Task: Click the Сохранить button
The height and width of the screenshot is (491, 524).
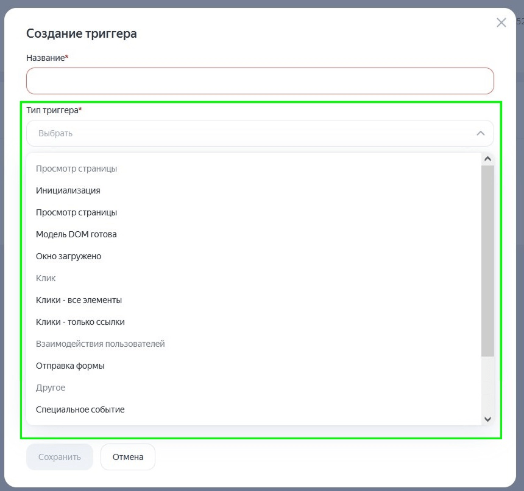Action: pos(60,457)
